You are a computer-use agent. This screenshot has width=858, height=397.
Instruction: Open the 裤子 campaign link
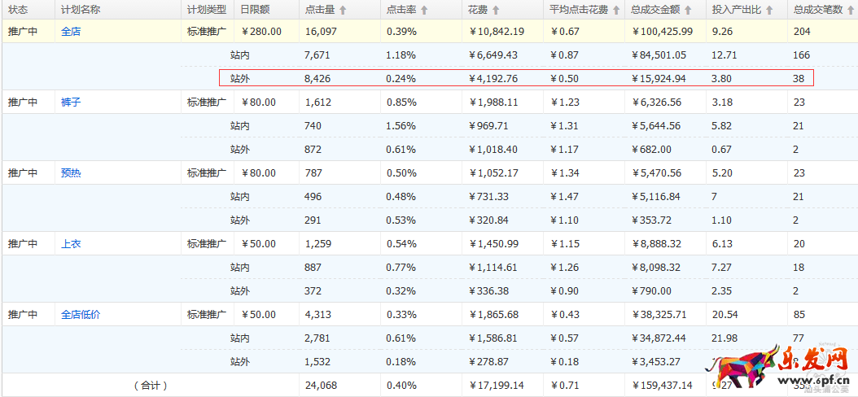tap(71, 103)
